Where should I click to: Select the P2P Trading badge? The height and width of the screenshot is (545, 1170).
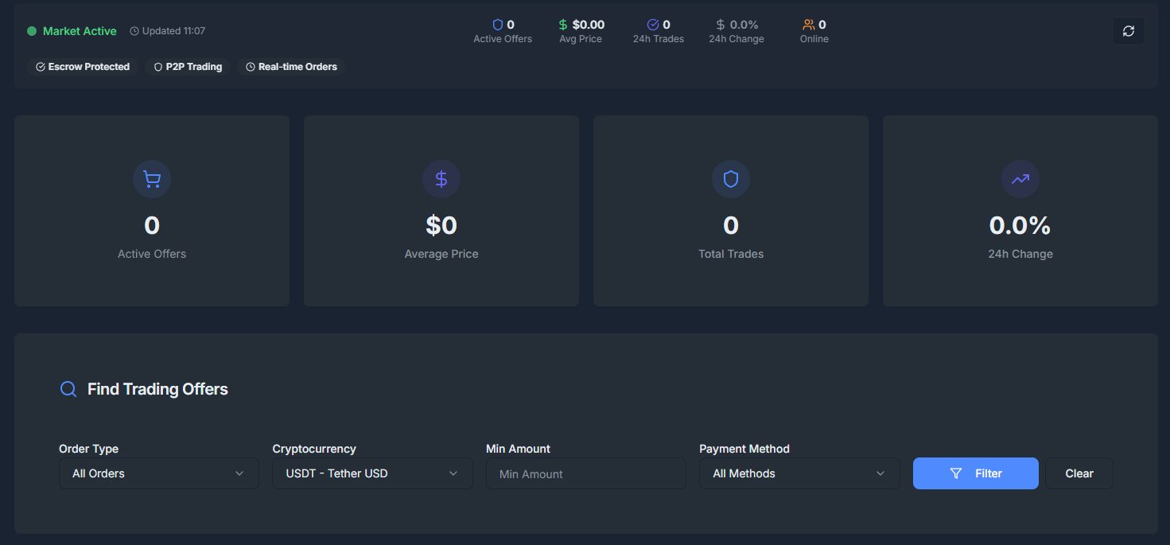188,67
